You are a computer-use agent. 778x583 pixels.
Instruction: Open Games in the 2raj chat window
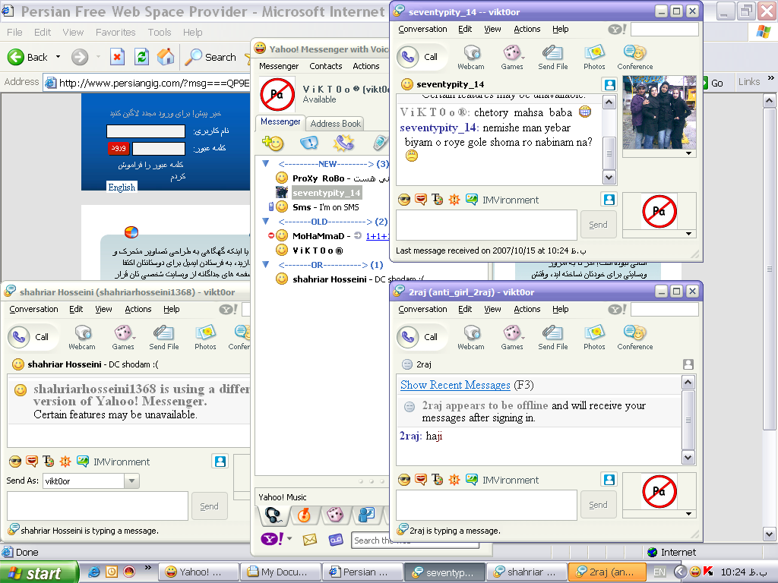coord(512,338)
